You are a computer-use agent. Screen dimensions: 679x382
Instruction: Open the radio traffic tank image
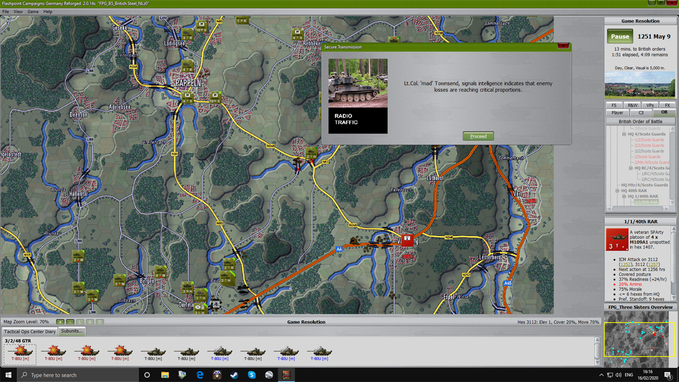point(358,83)
